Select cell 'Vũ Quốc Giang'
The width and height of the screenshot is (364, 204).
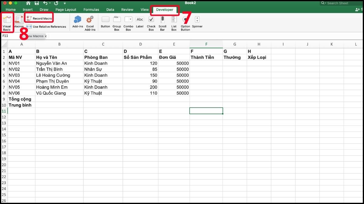pyautogui.click(x=59, y=93)
